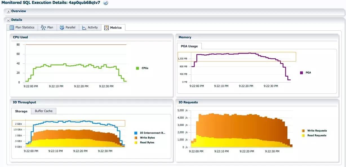Click the Metrics tab chart icon
Image resolution: width=346 pixels, height=167 pixels.
pyautogui.click(x=107, y=28)
